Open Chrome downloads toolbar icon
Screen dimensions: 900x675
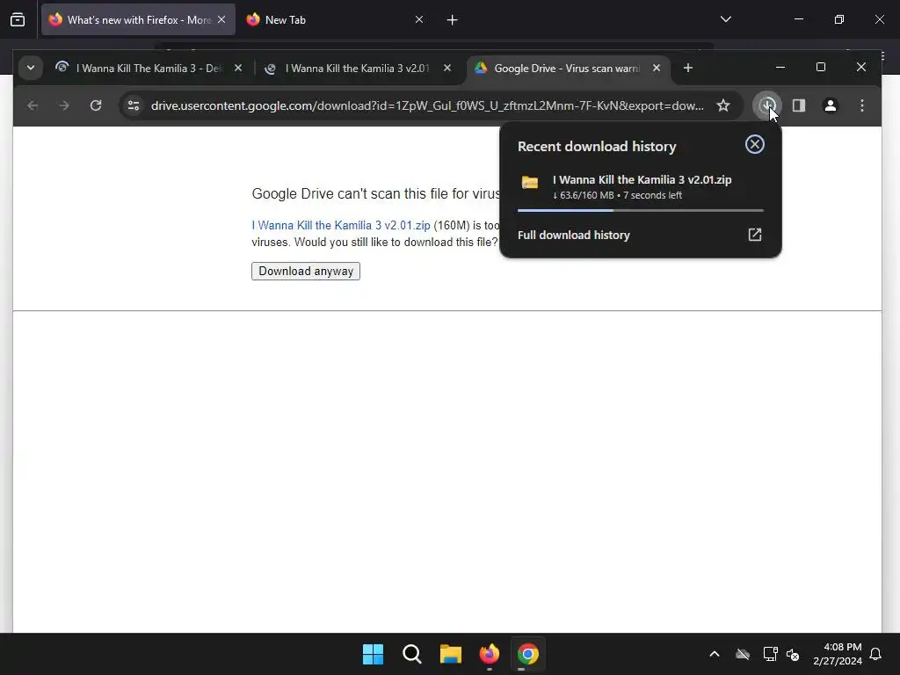pos(766,105)
